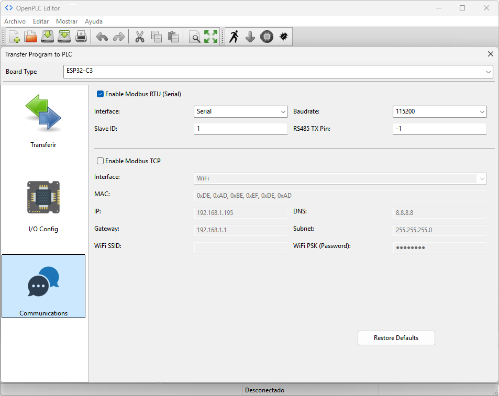
Task: Close the Transfer Program to PLC dialog
Action: click(x=490, y=54)
